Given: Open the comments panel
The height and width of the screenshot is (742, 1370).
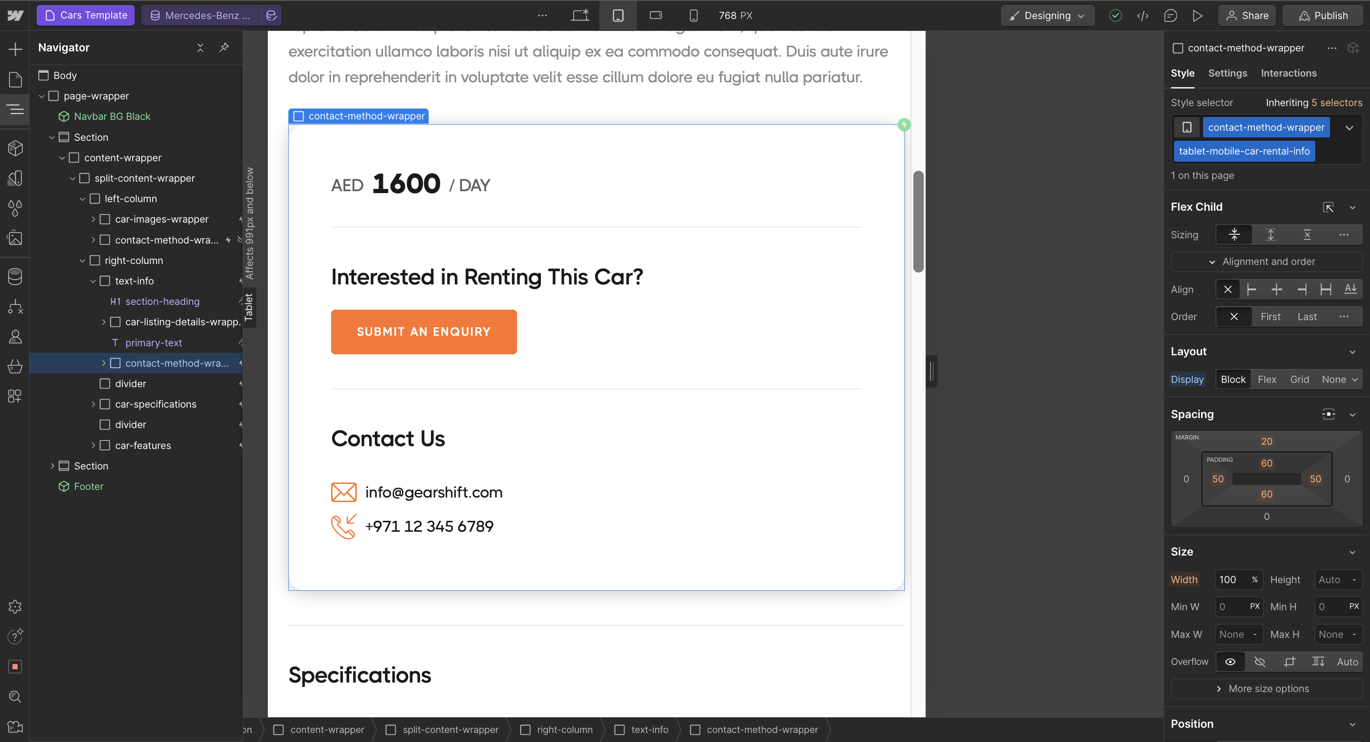Looking at the screenshot, I should coord(1171,15).
